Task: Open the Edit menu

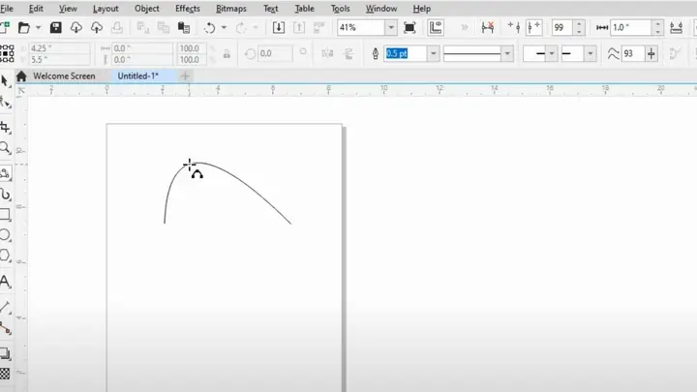Action: (x=36, y=9)
